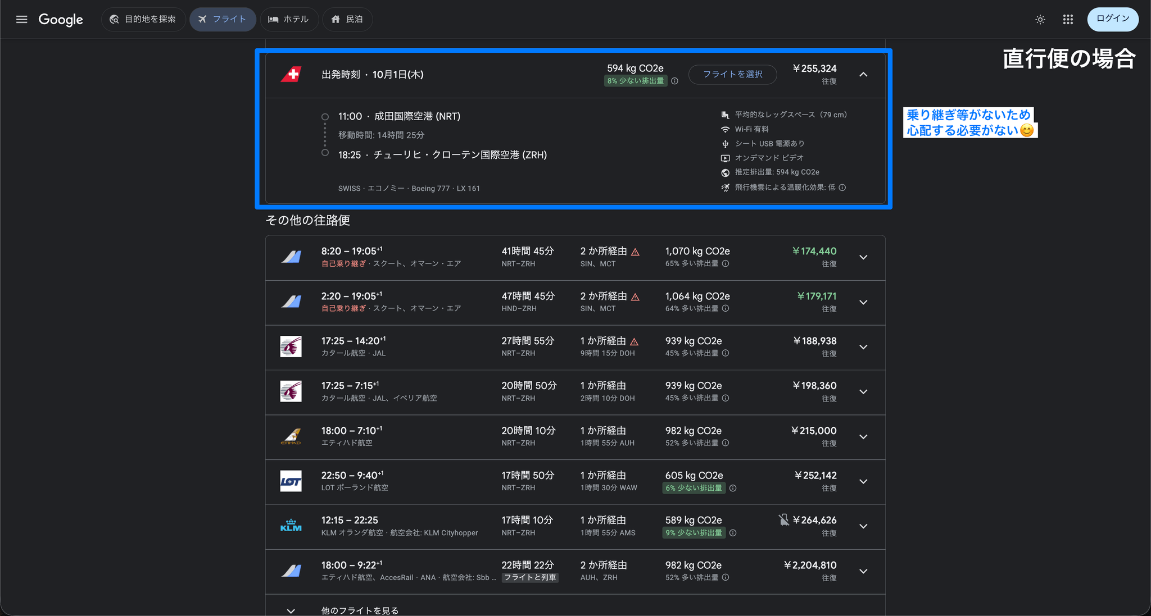Expand the Etihad 18:00 – 7:10 flight
This screenshot has width=1151, height=616.
click(863, 437)
